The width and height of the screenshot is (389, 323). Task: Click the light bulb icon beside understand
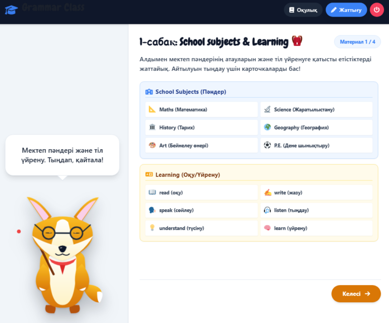(x=152, y=227)
